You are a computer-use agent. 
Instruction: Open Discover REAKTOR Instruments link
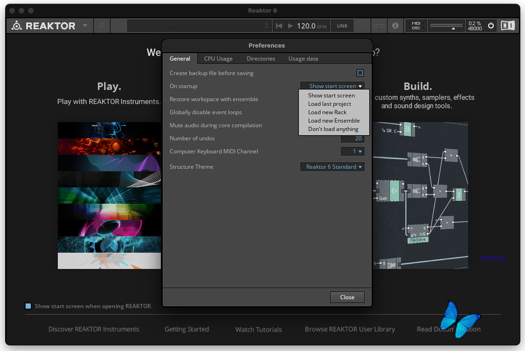(x=94, y=329)
